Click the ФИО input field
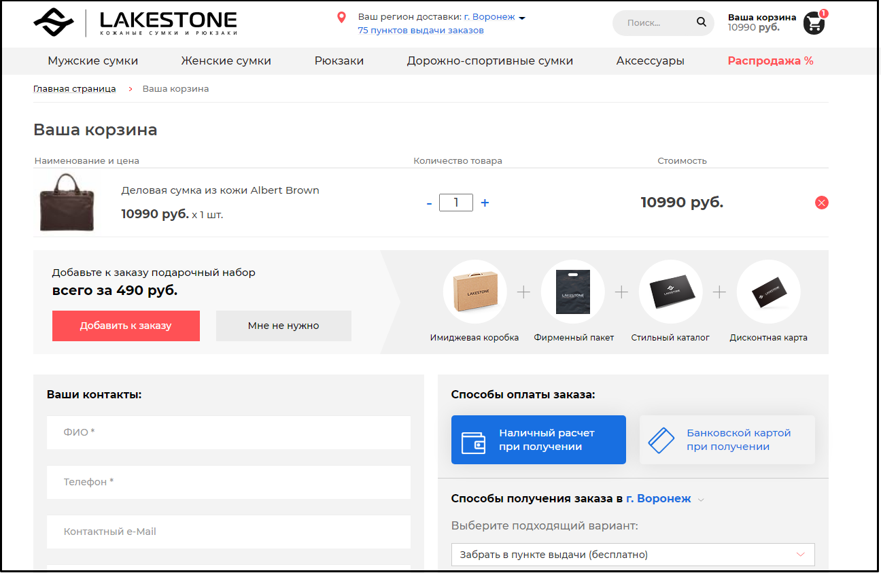 click(228, 432)
